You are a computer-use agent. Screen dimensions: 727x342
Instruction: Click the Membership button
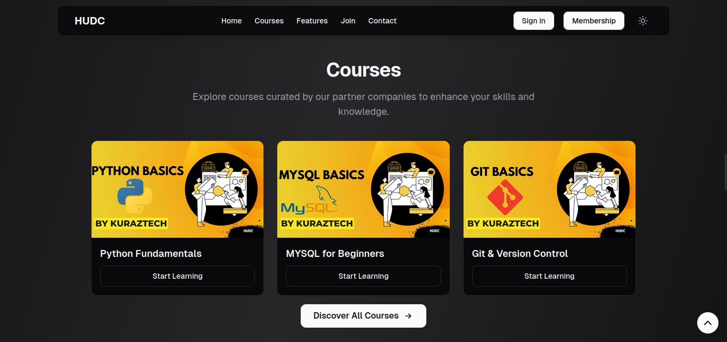pyautogui.click(x=593, y=21)
